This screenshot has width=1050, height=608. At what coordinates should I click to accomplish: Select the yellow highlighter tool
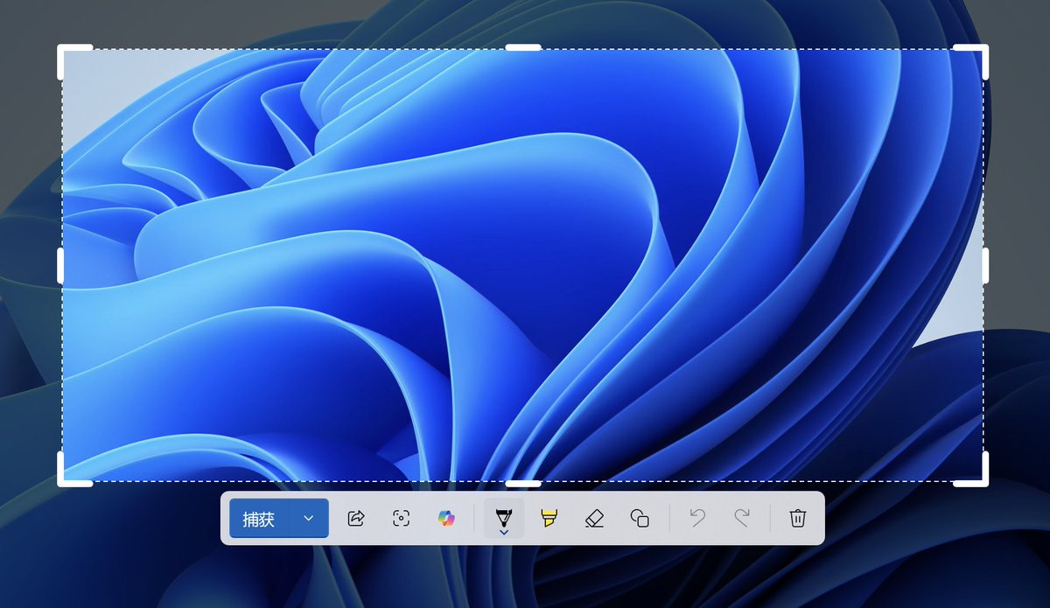click(x=549, y=519)
